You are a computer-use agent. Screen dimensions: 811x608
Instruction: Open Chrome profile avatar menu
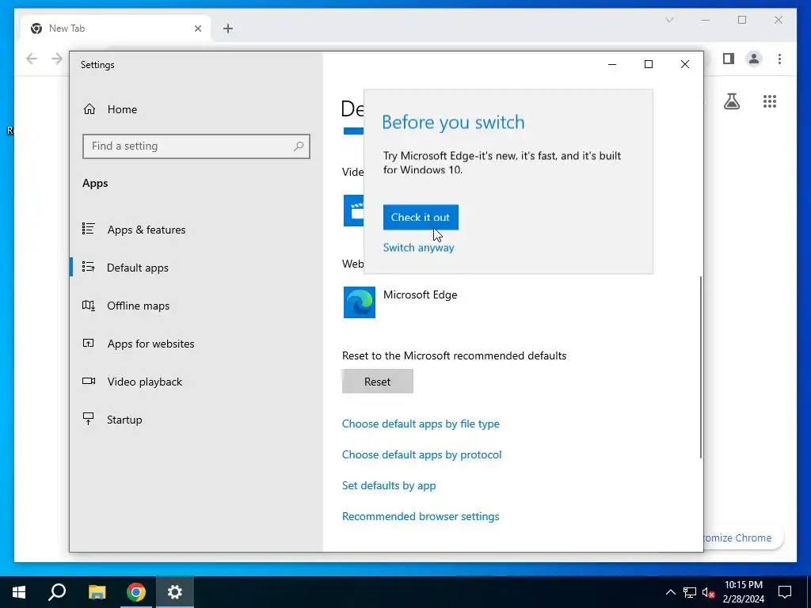754,59
